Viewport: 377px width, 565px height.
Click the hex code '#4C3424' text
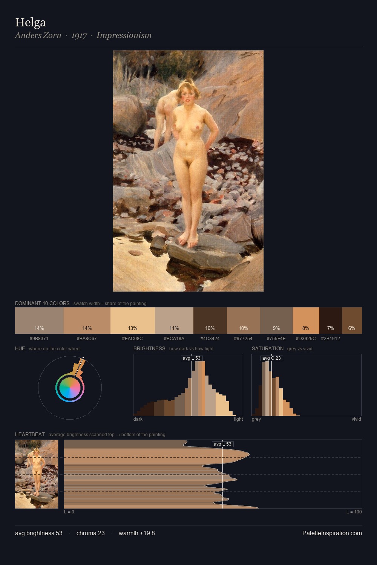pos(210,338)
